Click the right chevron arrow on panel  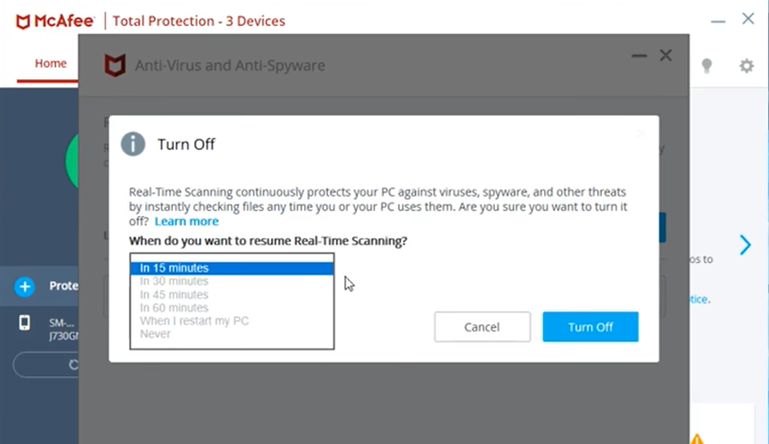tap(745, 244)
